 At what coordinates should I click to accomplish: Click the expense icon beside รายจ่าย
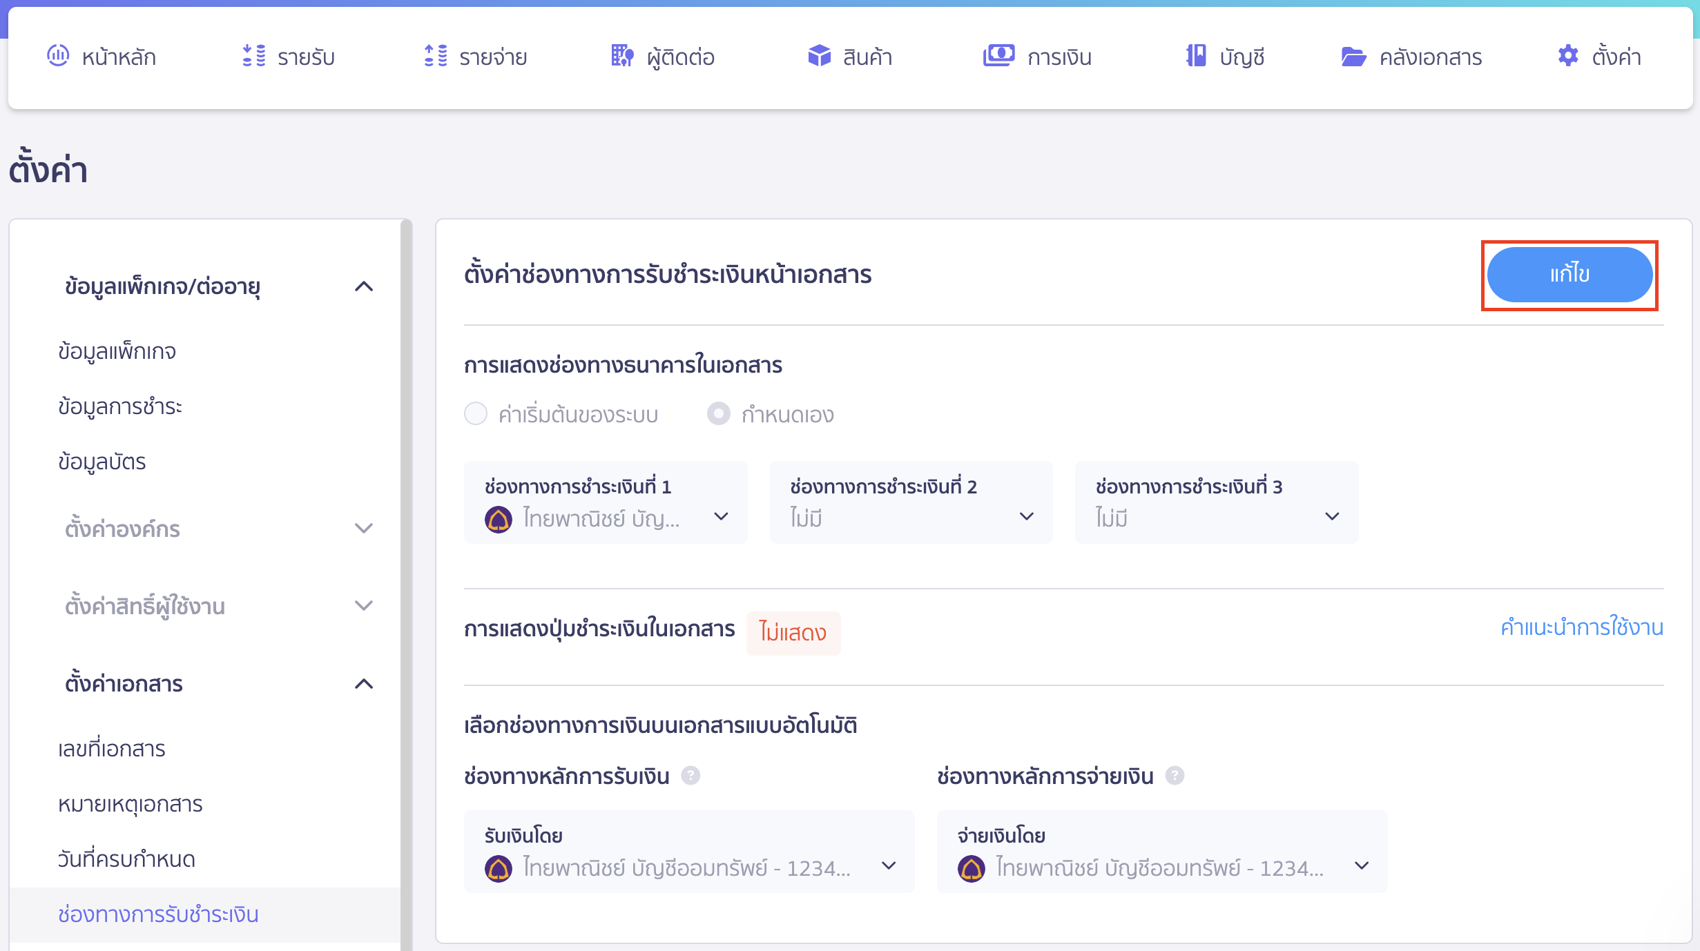(x=436, y=55)
